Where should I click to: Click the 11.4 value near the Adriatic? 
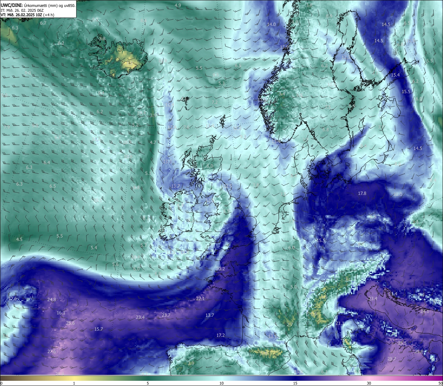coord(393,294)
